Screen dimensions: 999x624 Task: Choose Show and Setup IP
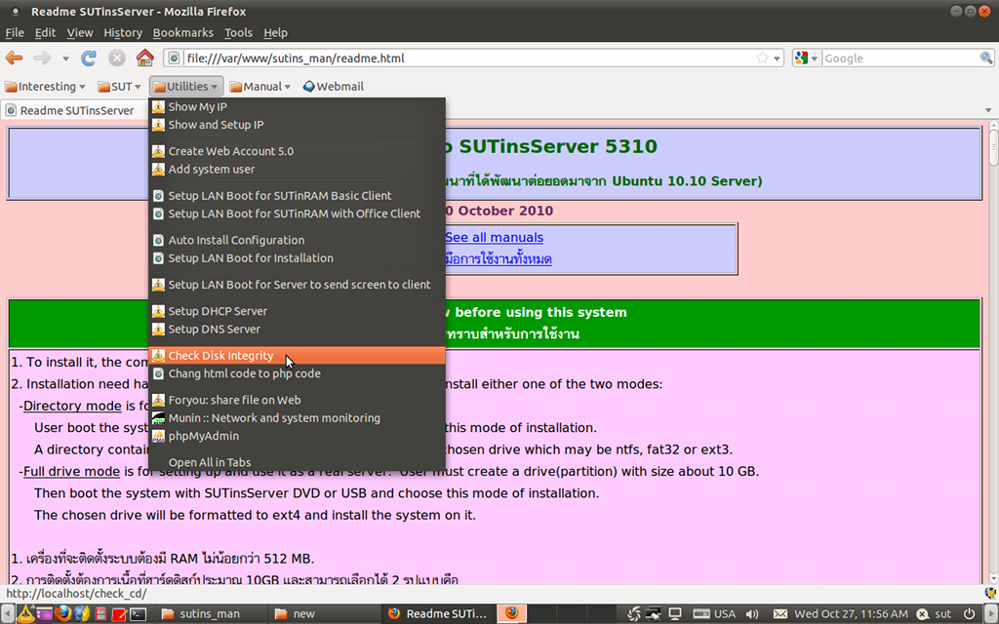click(297, 125)
